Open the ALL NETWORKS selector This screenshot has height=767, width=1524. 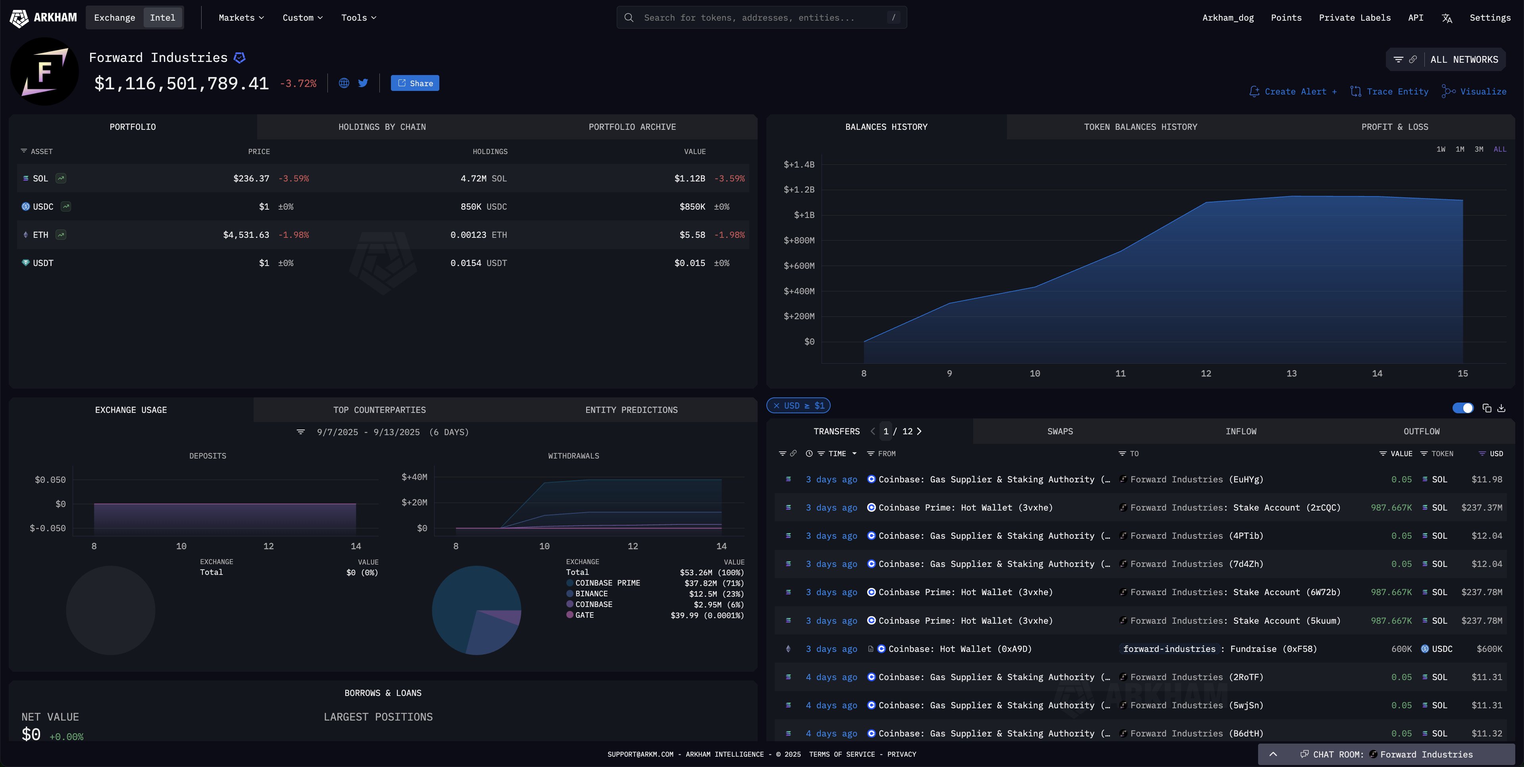pyautogui.click(x=1464, y=59)
